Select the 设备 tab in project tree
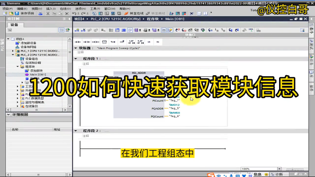Image resolution: width=315 pixels, height=177 pixels. (x=14, y=25)
